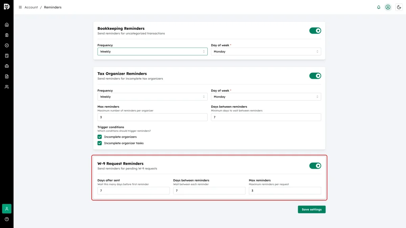Click 'Wait this many days before first reminder' text

click(x=123, y=184)
